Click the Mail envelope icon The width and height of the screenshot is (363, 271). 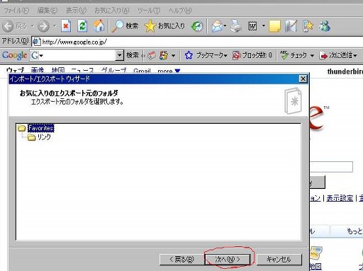point(217,25)
